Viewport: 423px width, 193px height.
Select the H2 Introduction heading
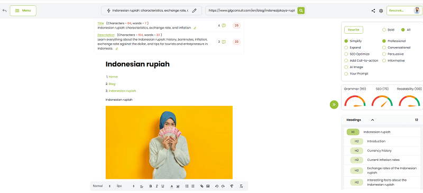(x=382, y=141)
